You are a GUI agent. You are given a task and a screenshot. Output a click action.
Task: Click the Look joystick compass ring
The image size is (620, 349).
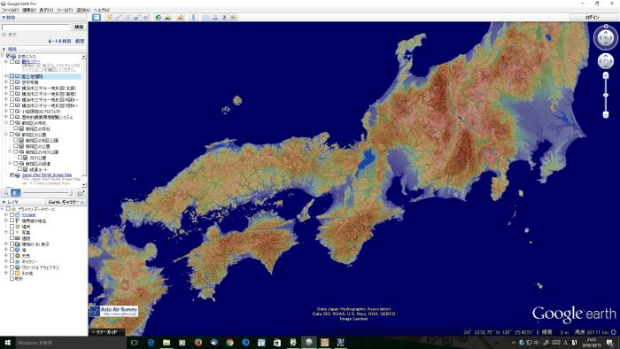coord(605,38)
